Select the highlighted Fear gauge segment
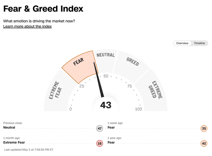 tap(80, 67)
